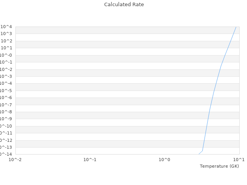Image resolution: width=247 pixels, height=185 pixels.
Task: Click the y-axis 10^-5 tick label
Action: [x=6, y=91]
